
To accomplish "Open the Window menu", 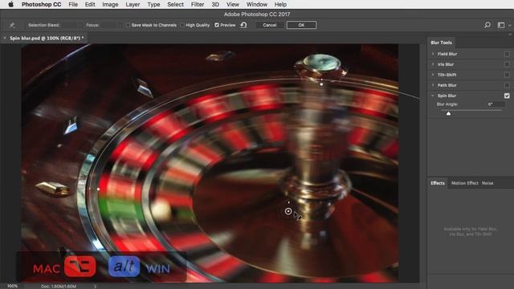I will coord(257,4).
